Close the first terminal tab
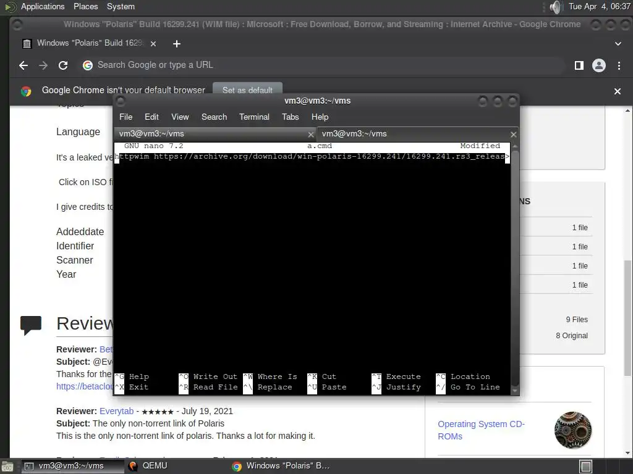The height and width of the screenshot is (474, 633). [x=311, y=135]
